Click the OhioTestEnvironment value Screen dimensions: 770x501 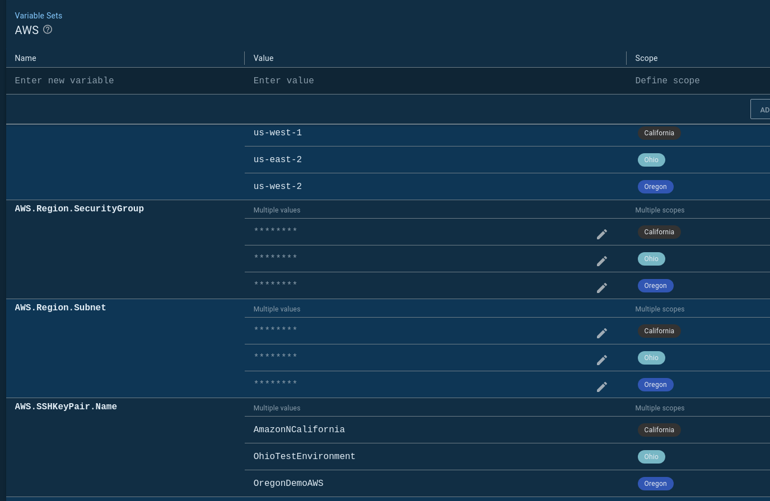[x=304, y=456]
